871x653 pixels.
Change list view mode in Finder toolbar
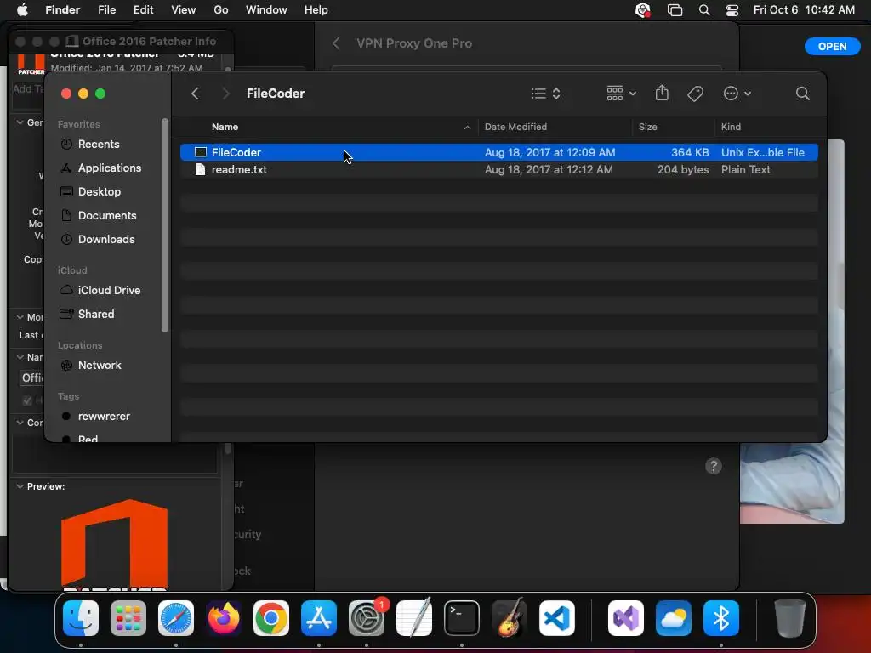pyautogui.click(x=545, y=94)
